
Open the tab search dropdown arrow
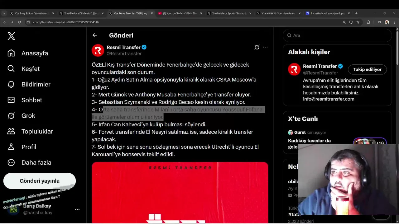click(4, 13)
